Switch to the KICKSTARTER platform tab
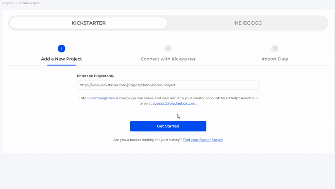 [x=88, y=23]
